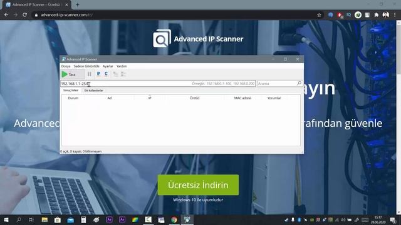Sort by the Üretici column header
The width and height of the screenshot is (401, 225).
[195, 98]
